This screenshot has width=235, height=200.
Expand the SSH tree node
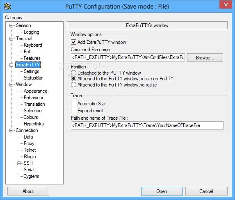tap(19, 163)
